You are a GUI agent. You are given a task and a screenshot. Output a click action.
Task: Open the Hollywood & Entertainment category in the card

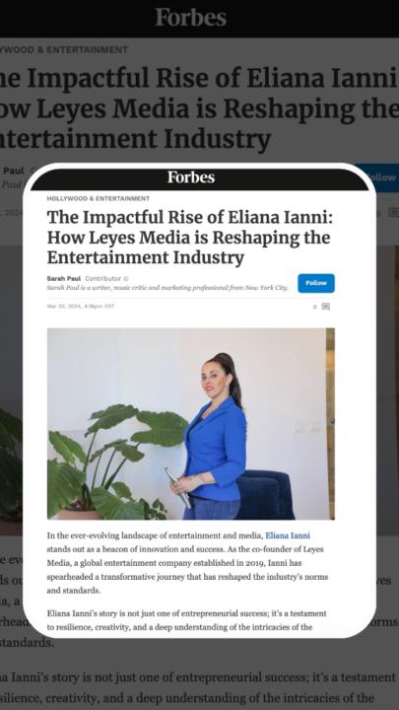99,199
